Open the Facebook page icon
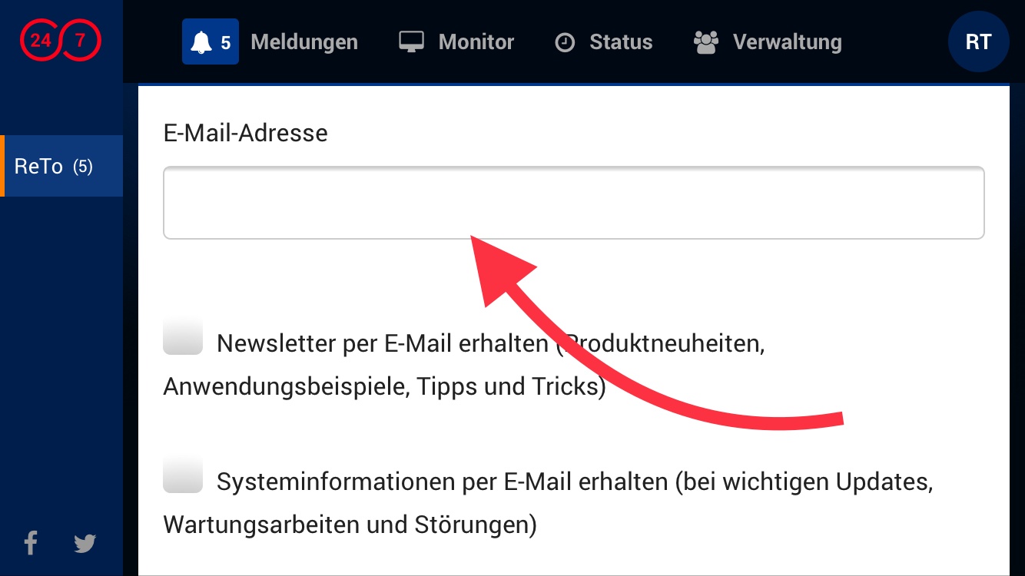Viewport: 1025px width, 576px height. (x=31, y=543)
